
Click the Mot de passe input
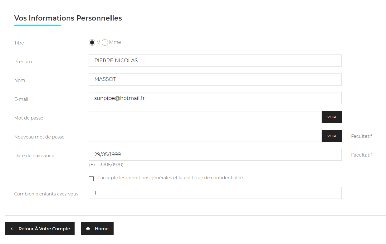[x=205, y=117]
